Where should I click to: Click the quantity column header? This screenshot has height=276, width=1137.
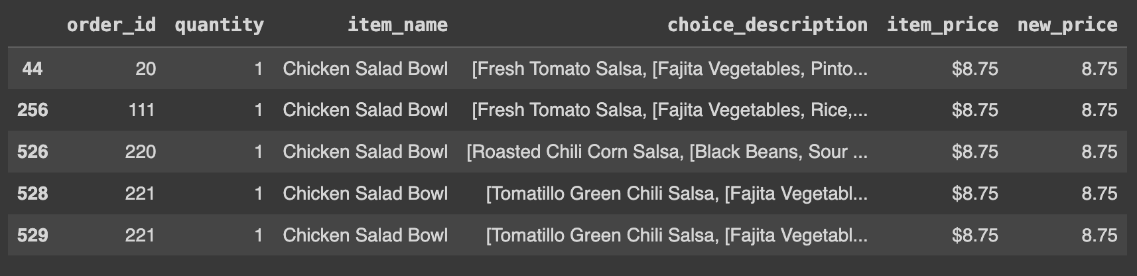pyautogui.click(x=219, y=25)
